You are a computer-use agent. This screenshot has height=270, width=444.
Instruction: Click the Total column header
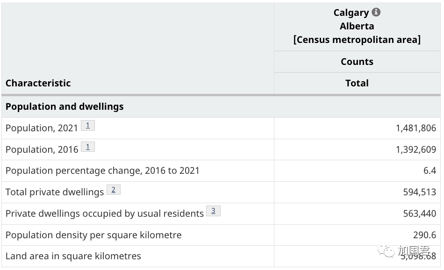tap(357, 83)
